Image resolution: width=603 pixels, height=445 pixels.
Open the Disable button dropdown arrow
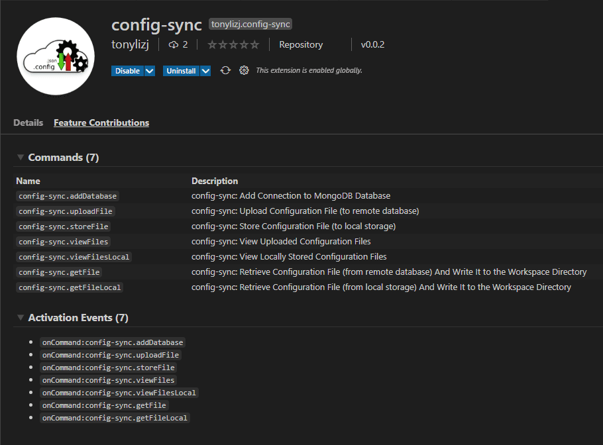click(150, 71)
